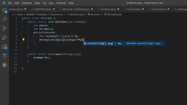The image size is (187, 105).
Task: Switch to the charPattern.java tab
Action: [x=43, y=9]
